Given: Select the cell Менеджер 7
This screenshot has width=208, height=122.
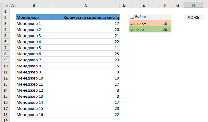Looking at the screenshot, I should (34, 60).
